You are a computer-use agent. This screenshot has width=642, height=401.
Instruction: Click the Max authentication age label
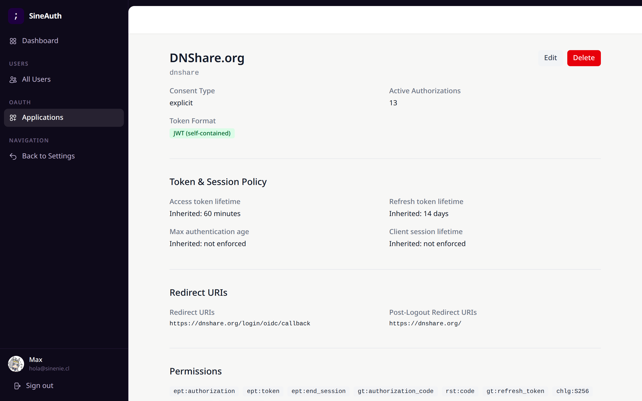[x=209, y=232]
